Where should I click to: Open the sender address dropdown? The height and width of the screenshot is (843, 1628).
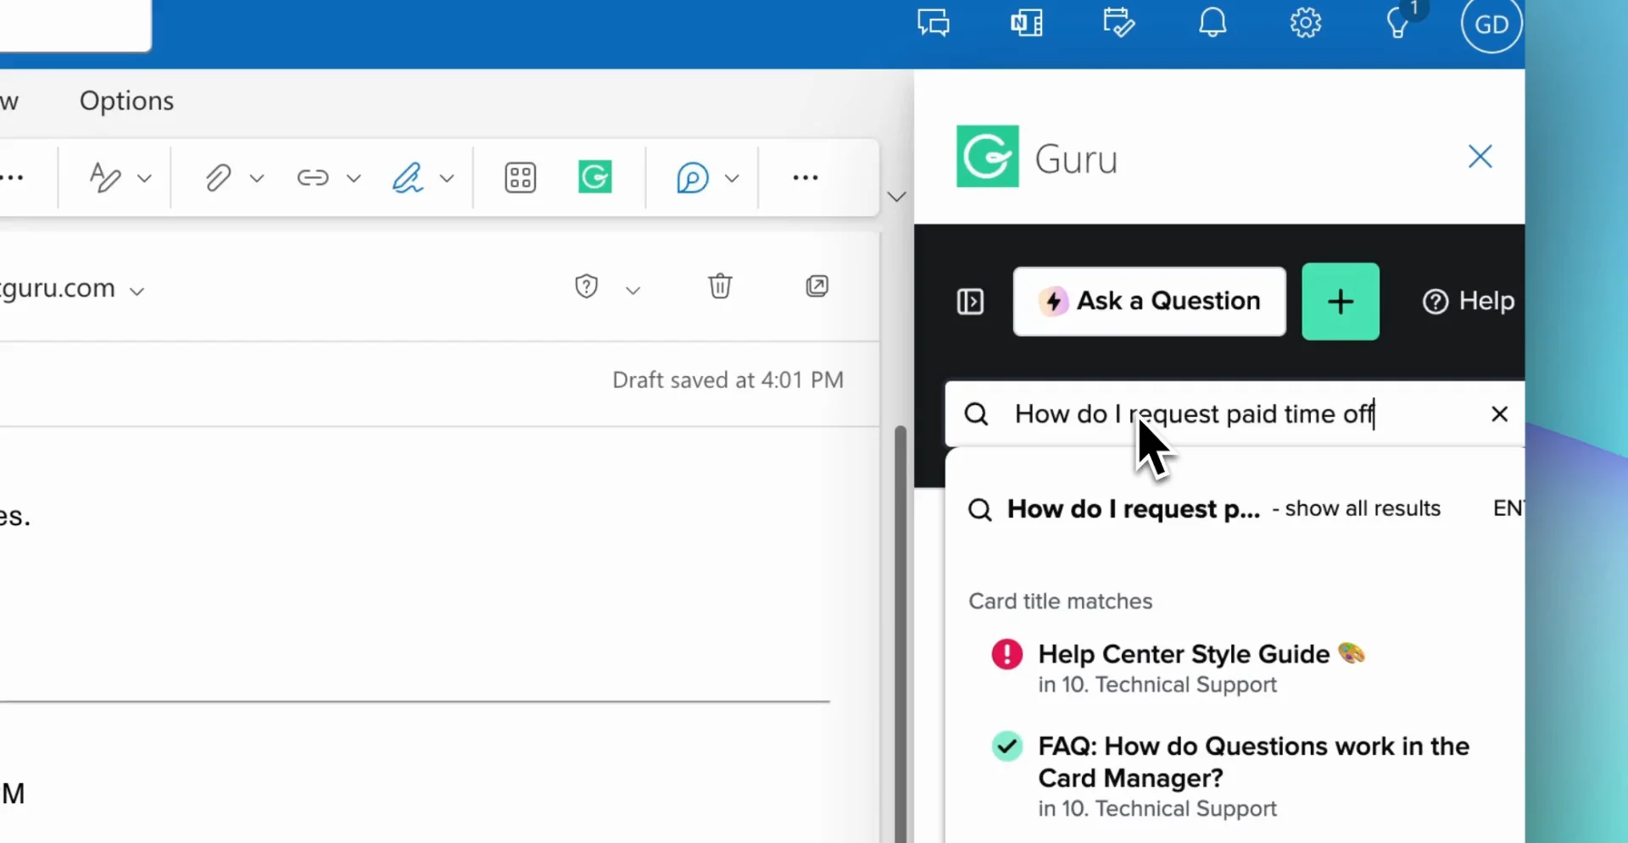click(137, 291)
